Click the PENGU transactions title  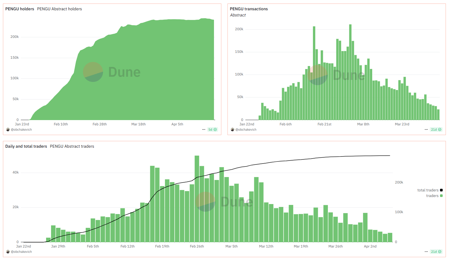click(x=249, y=9)
